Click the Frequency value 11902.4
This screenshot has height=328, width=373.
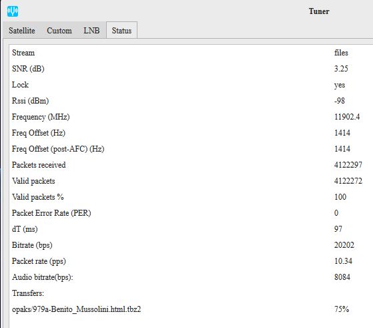click(347, 117)
